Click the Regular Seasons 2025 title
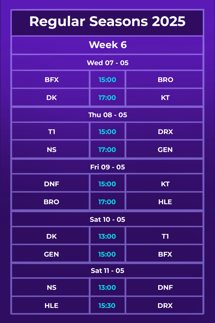Screen dimensions: 215x323 [x=107, y=22]
